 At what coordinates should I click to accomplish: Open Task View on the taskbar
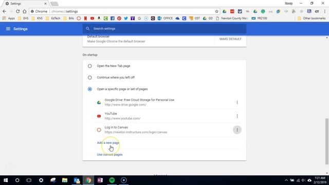click(29, 180)
